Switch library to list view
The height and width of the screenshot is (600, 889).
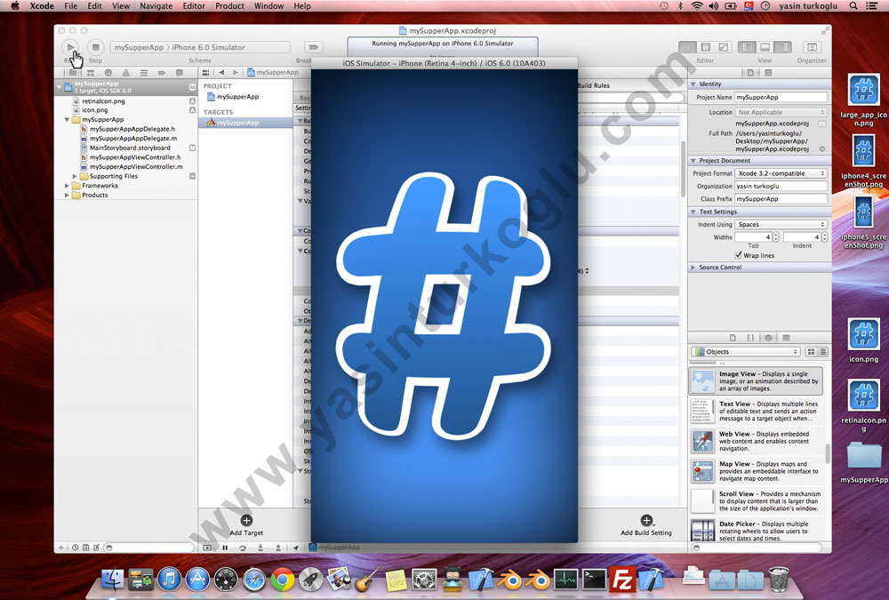pyautogui.click(x=822, y=352)
